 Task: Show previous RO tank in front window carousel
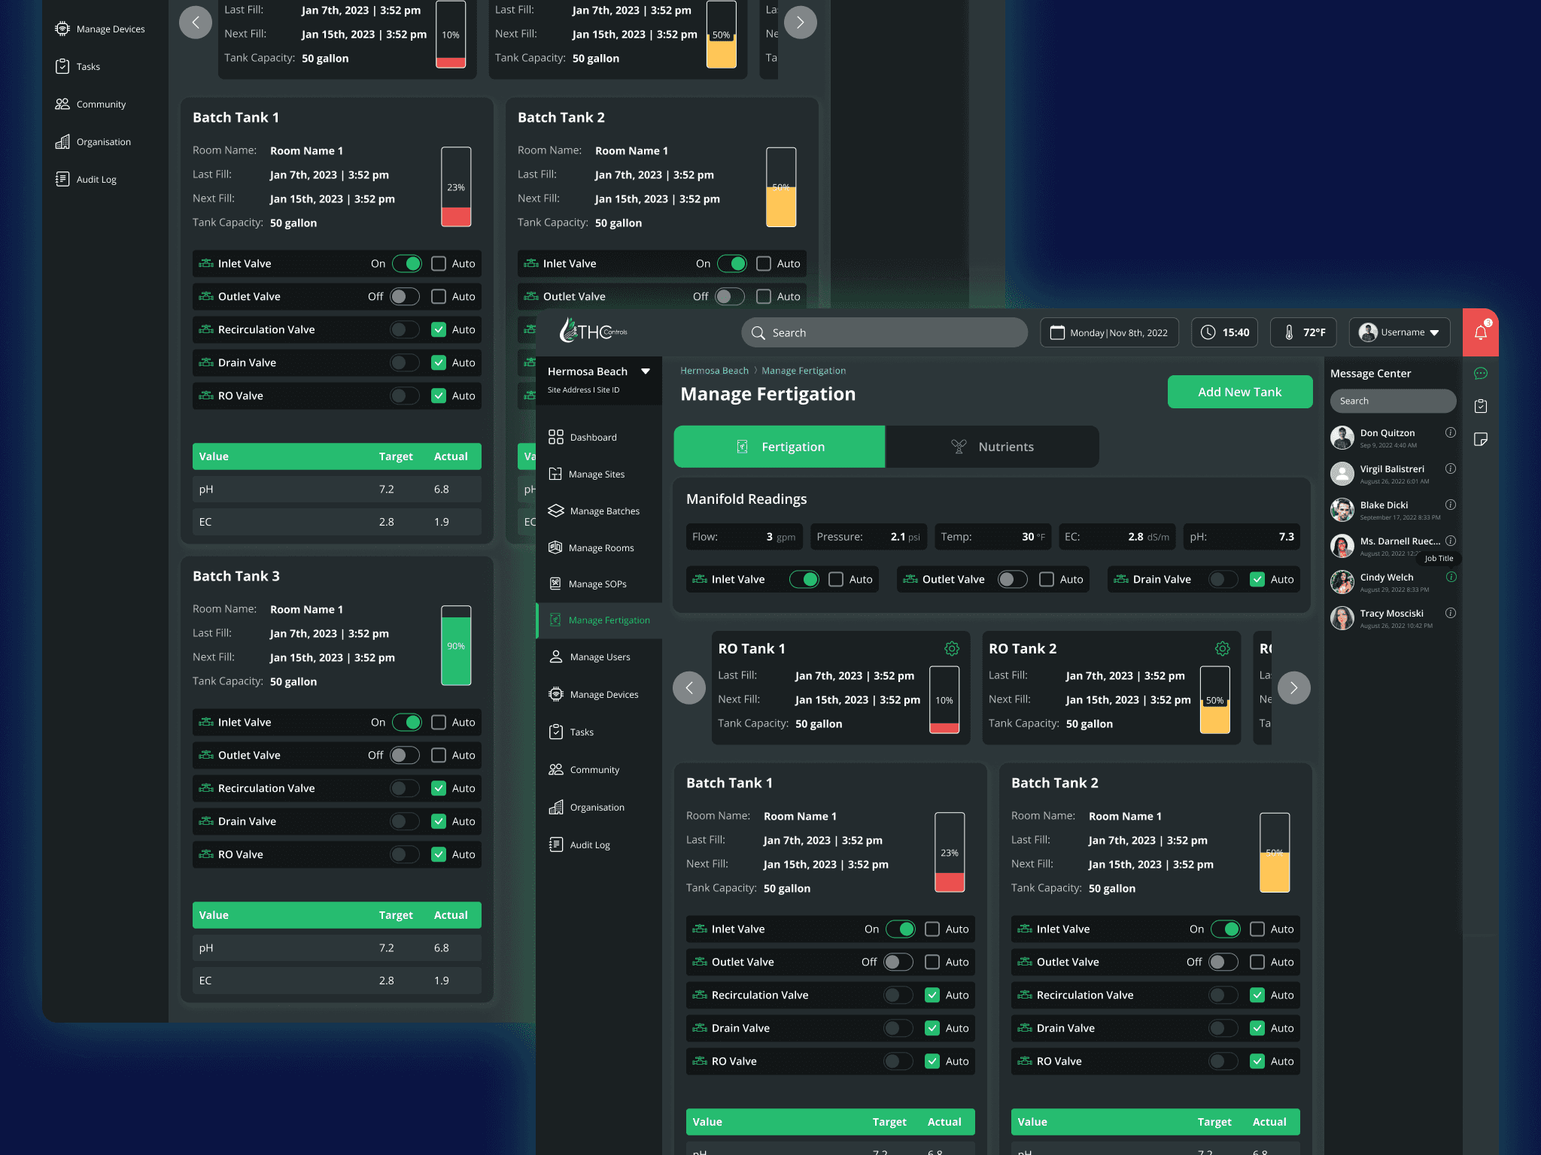(689, 687)
